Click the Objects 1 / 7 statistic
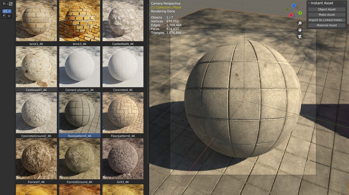The image size is (349, 195). coord(162,17)
